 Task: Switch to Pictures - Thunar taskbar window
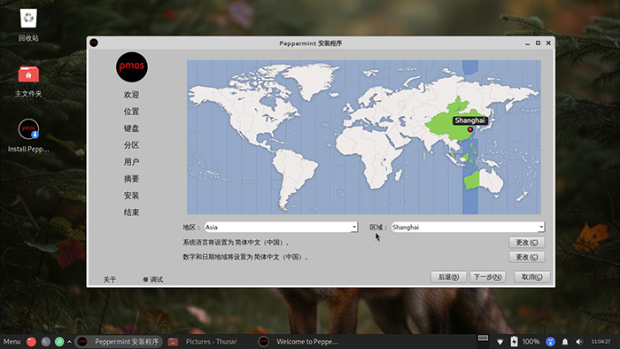[x=203, y=342]
